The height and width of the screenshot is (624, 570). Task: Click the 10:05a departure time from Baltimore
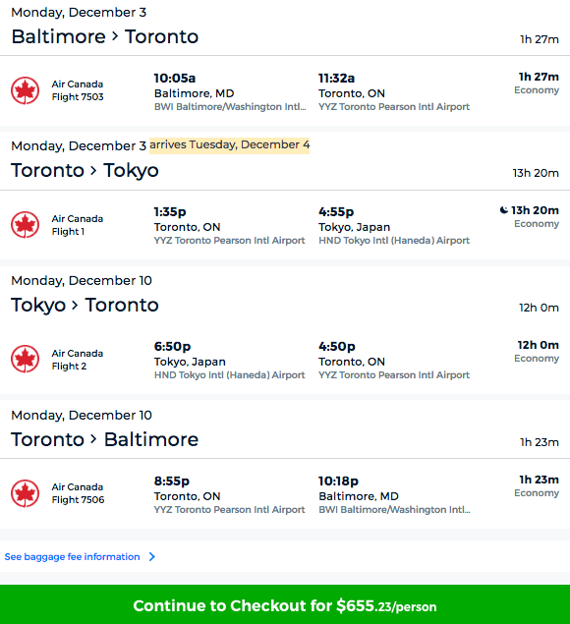tap(175, 78)
